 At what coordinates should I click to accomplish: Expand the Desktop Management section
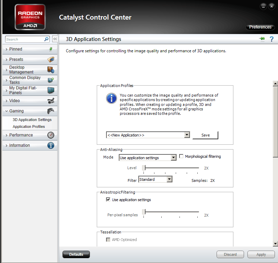pos(30,70)
